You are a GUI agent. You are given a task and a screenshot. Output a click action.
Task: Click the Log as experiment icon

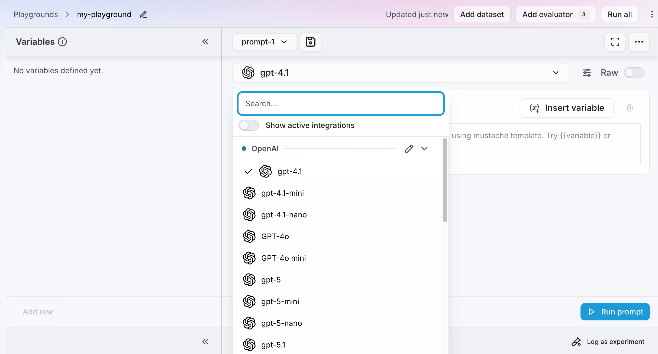tap(576, 342)
